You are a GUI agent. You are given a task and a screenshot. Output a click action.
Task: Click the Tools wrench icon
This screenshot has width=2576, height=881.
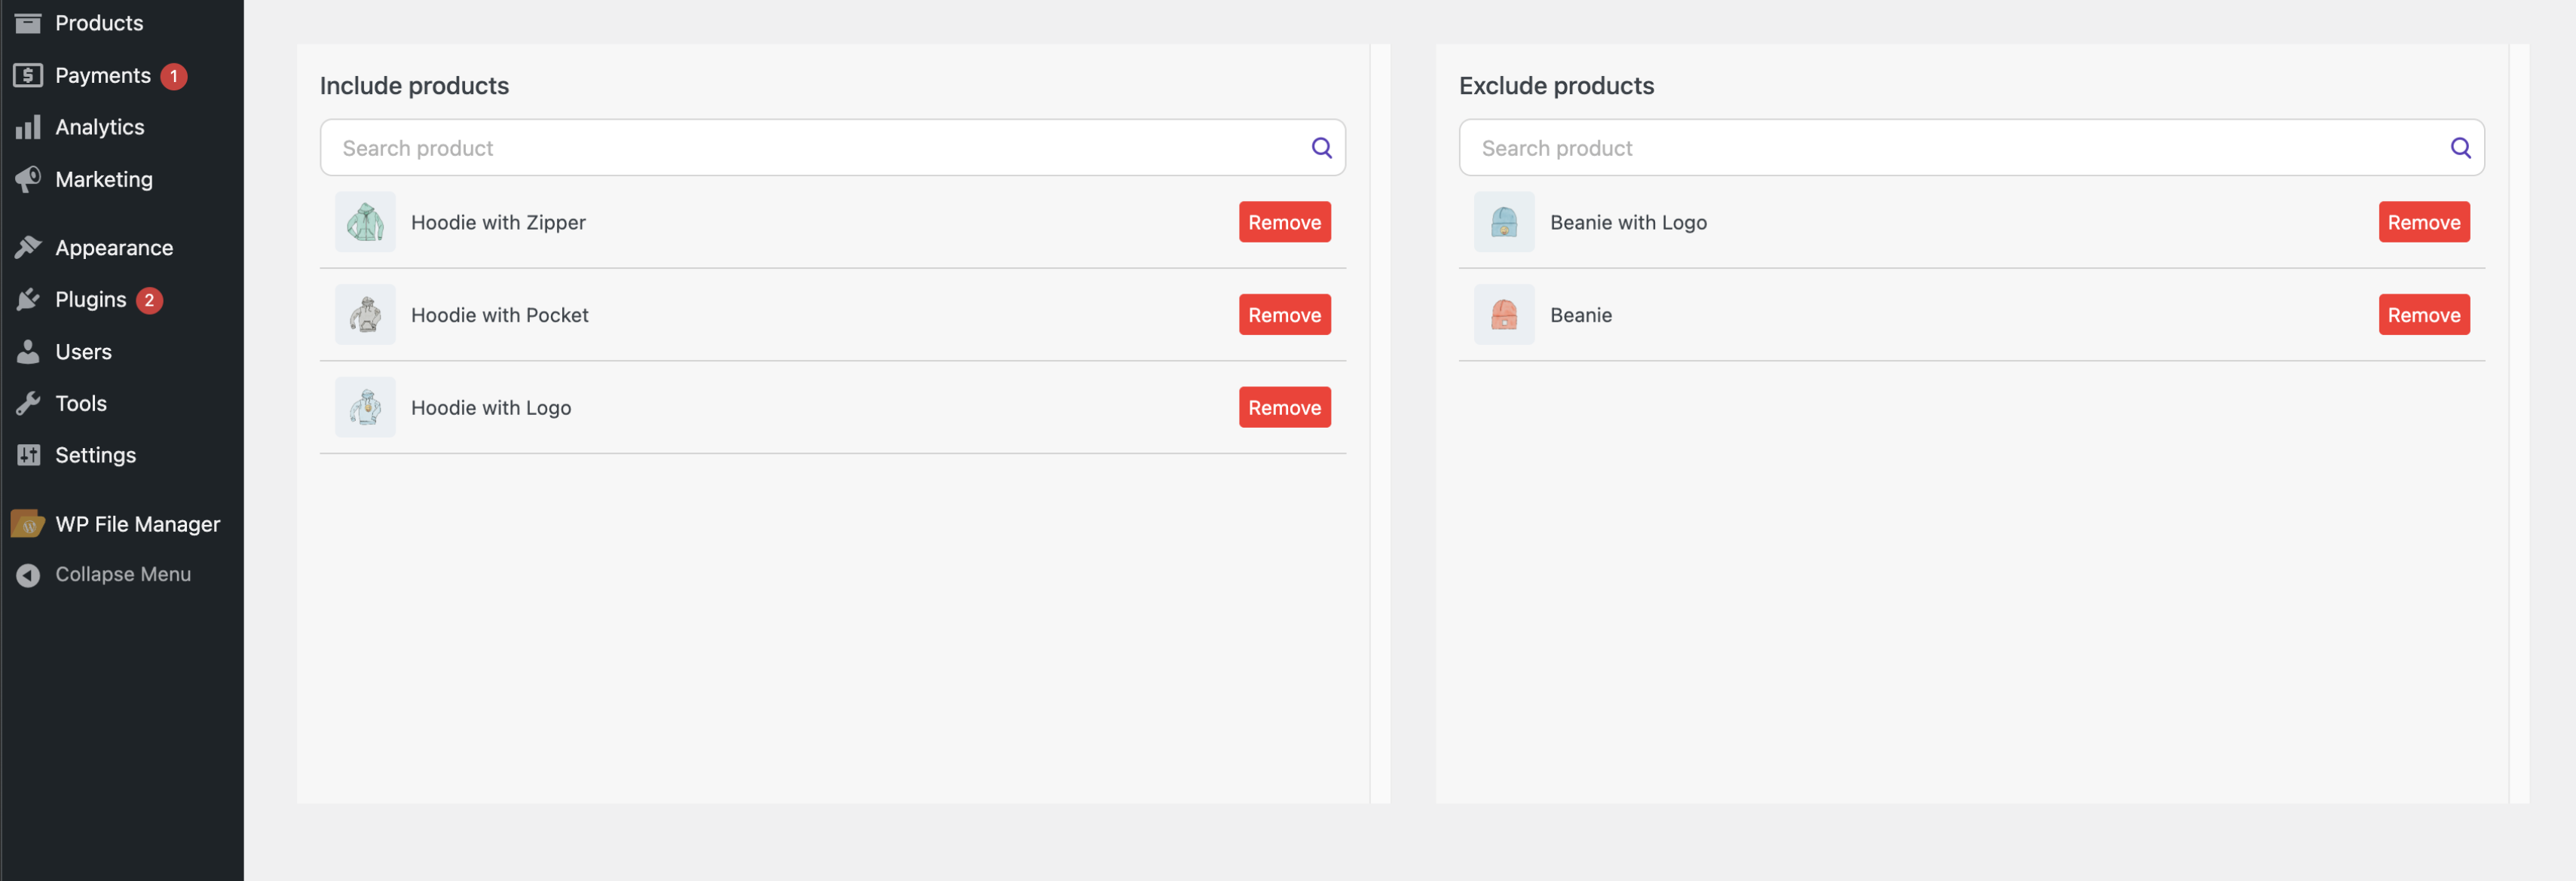coord(28,403)
